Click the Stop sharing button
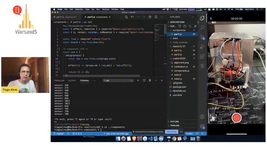This screenshot has width=267, height=150. [171, 132]
